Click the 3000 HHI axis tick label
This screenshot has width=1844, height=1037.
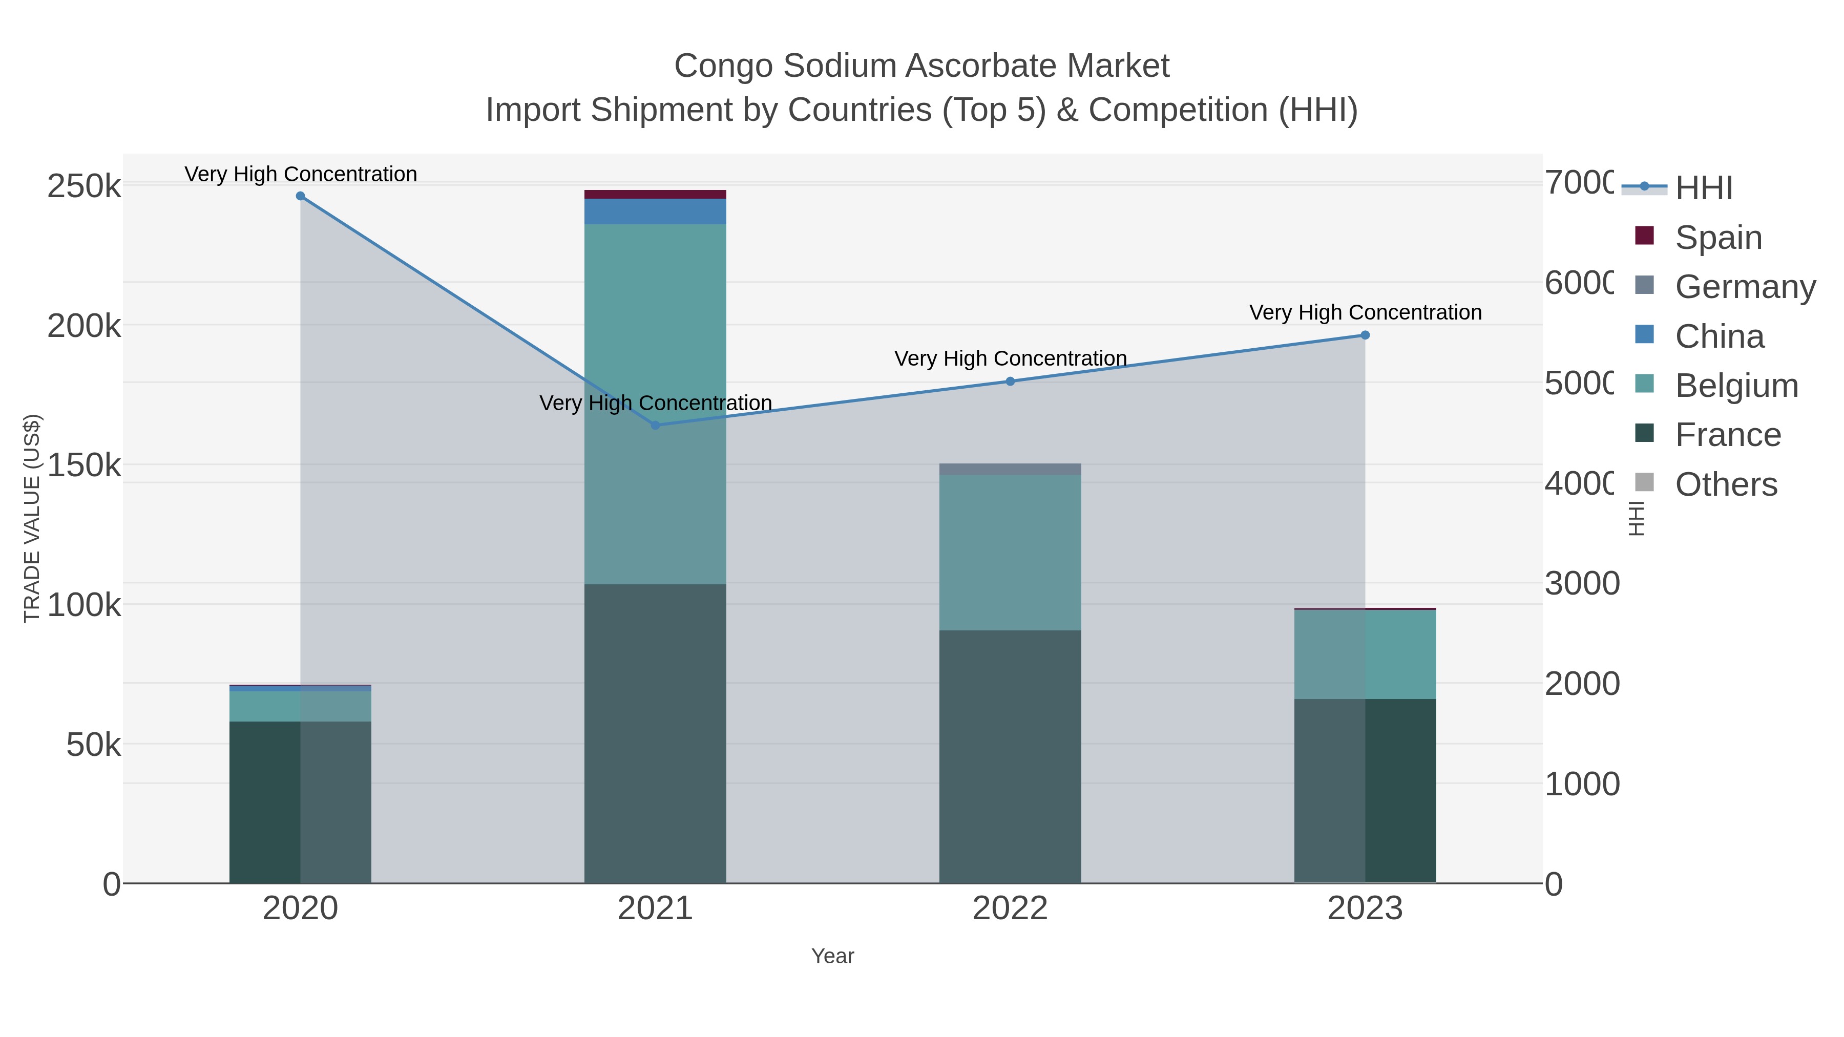pyautogui.click(x=1582, y=583)
